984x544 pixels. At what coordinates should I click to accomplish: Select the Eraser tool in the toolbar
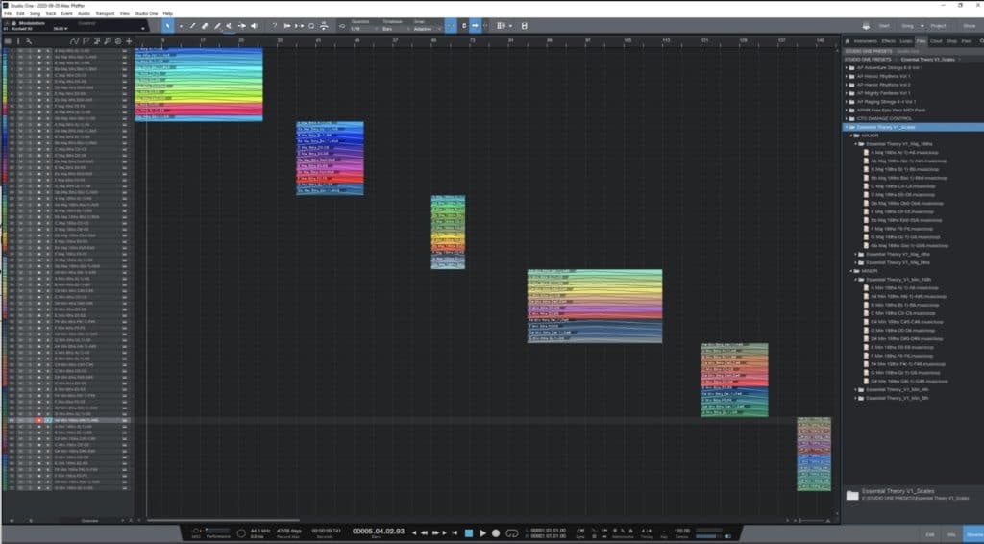[205, 26]
